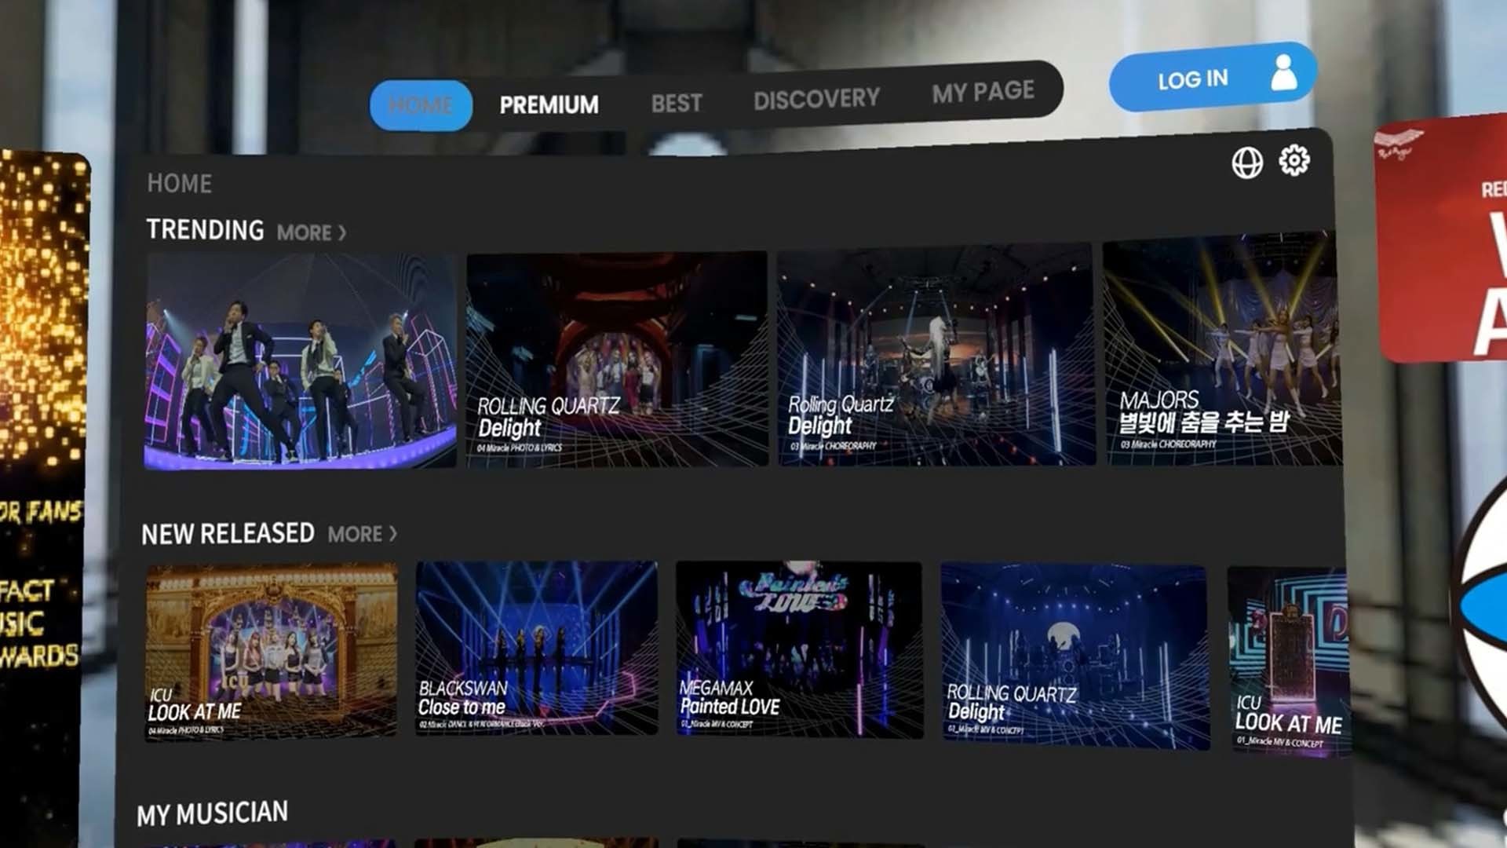Expand New Released with MORE chevron
This screenshot has width=1507, height=848.
[363, 535]
